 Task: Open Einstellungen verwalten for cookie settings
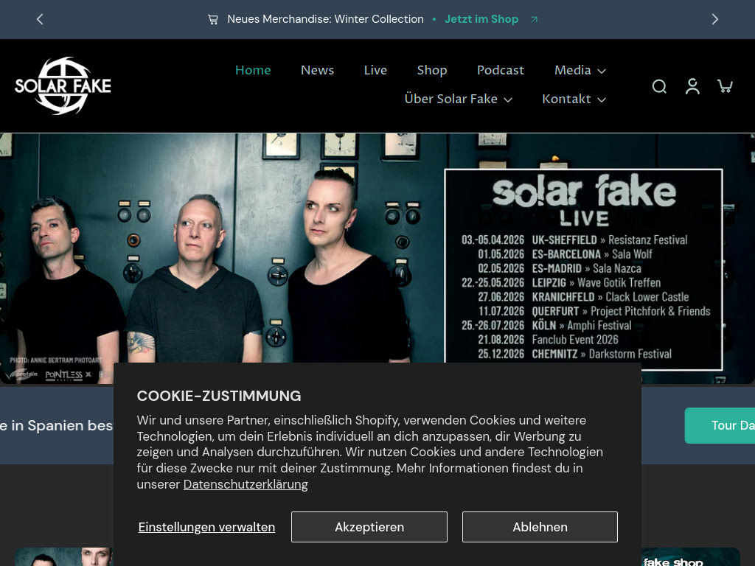point(206,526)
